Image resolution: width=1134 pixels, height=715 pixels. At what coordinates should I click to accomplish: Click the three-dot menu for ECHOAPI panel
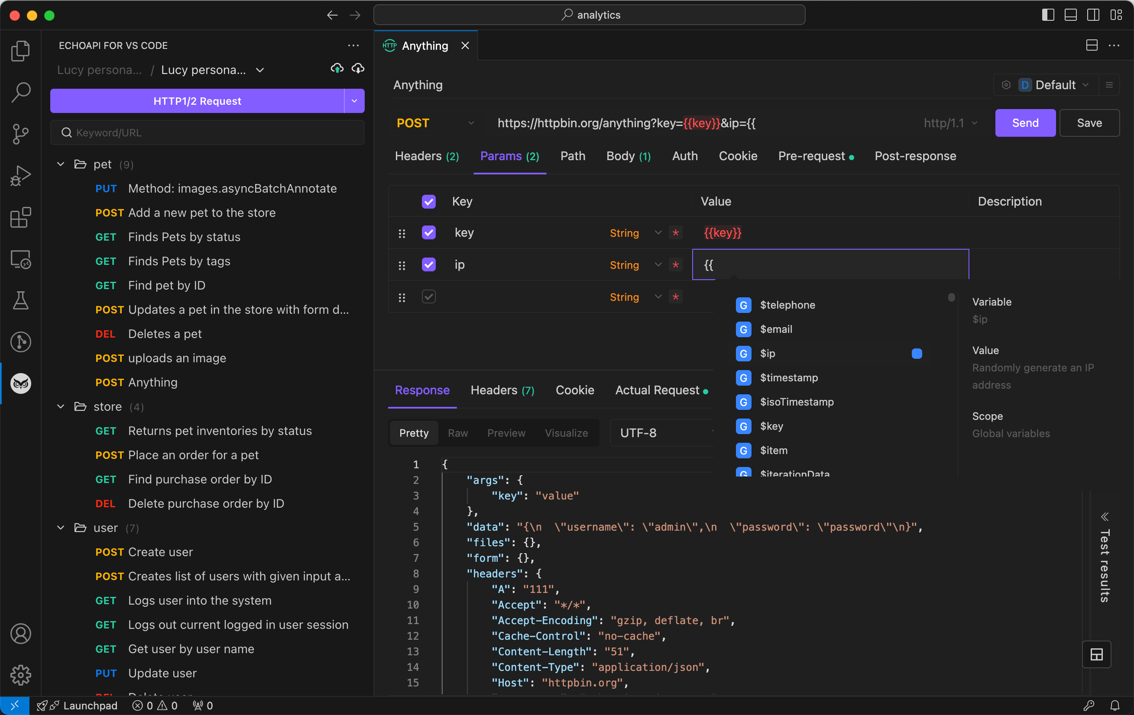353,45
